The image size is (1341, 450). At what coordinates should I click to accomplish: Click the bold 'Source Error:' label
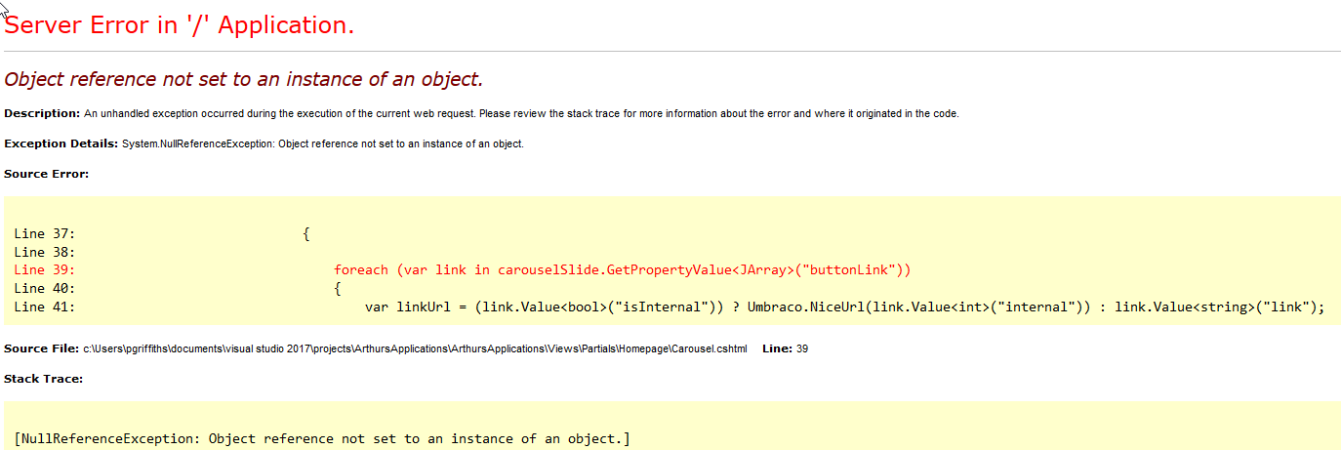[x=46, y=174]
